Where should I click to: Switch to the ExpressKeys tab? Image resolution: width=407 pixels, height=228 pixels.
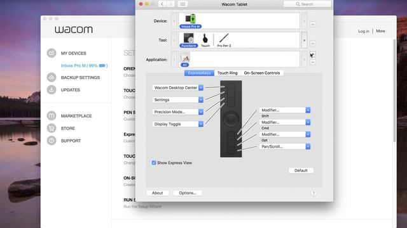coord(199,73)
